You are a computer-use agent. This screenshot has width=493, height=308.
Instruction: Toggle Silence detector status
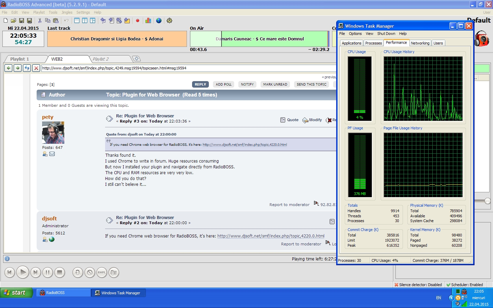(x=418, y=285)
